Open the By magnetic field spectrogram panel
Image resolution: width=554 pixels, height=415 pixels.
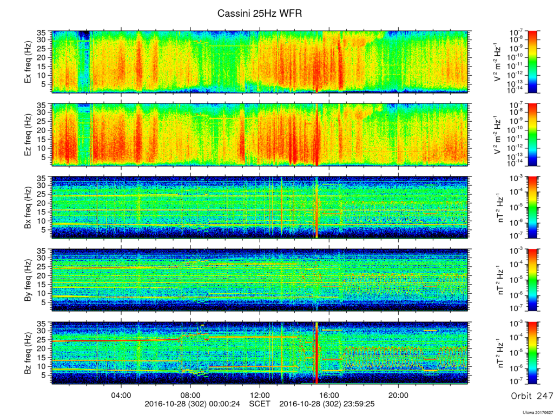[x=260, y=280]
